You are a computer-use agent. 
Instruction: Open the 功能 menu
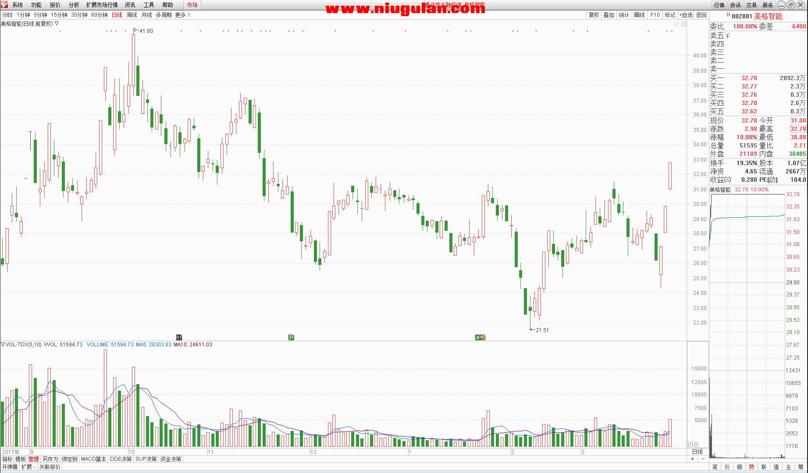(x=36, y=5)
